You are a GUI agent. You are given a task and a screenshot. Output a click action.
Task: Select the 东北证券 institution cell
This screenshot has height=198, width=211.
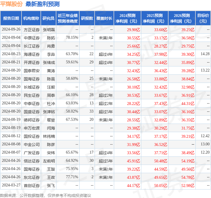[x=32, y=177]
